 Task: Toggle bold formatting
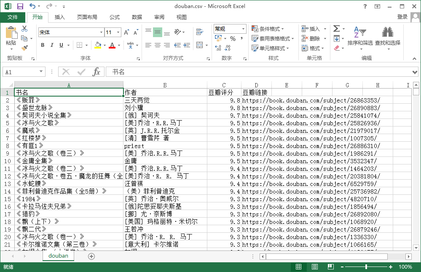(x=43, y=45)
